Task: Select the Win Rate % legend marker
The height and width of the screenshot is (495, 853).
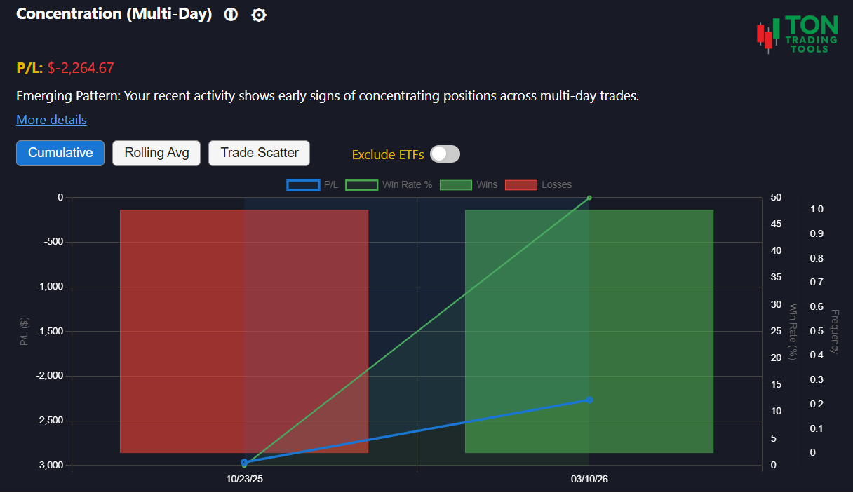Action: (362, 184)
